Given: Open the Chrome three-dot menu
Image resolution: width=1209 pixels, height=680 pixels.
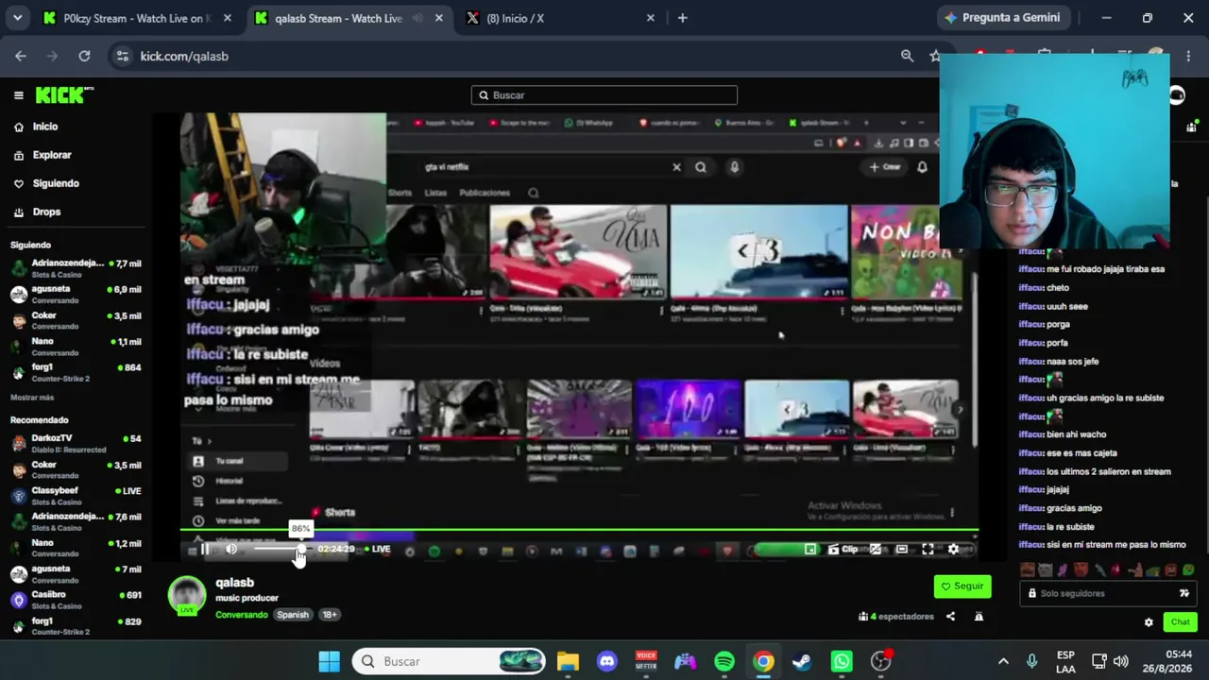Looking at the screenshot, I should point(1188,57).
